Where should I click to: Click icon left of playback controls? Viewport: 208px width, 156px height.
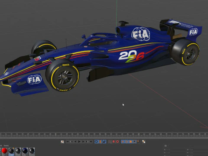(62, 142)
